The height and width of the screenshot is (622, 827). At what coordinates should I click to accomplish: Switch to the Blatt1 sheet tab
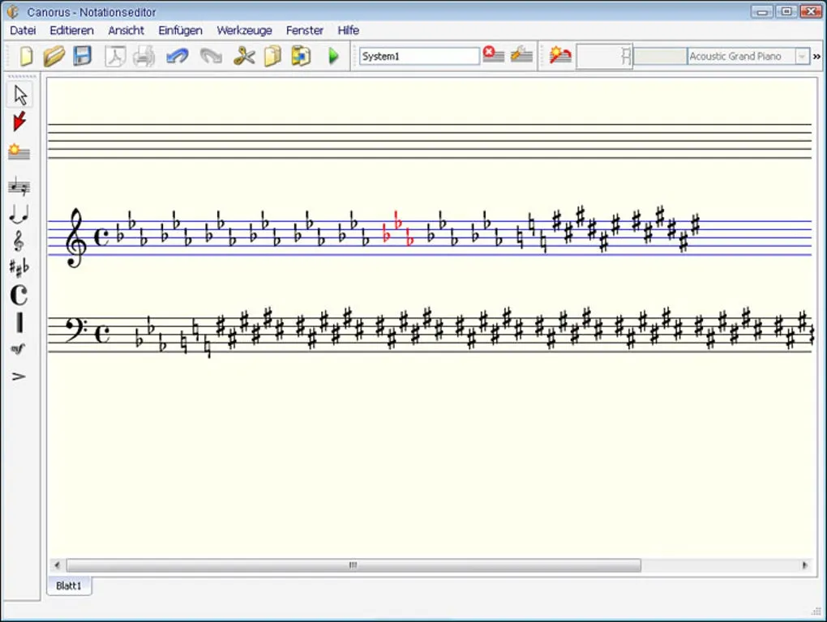(x=69, y=586)
